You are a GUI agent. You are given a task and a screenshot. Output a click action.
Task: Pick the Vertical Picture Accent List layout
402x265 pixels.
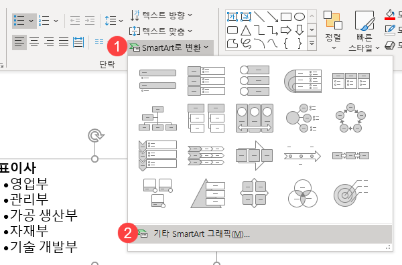[255, 81]
